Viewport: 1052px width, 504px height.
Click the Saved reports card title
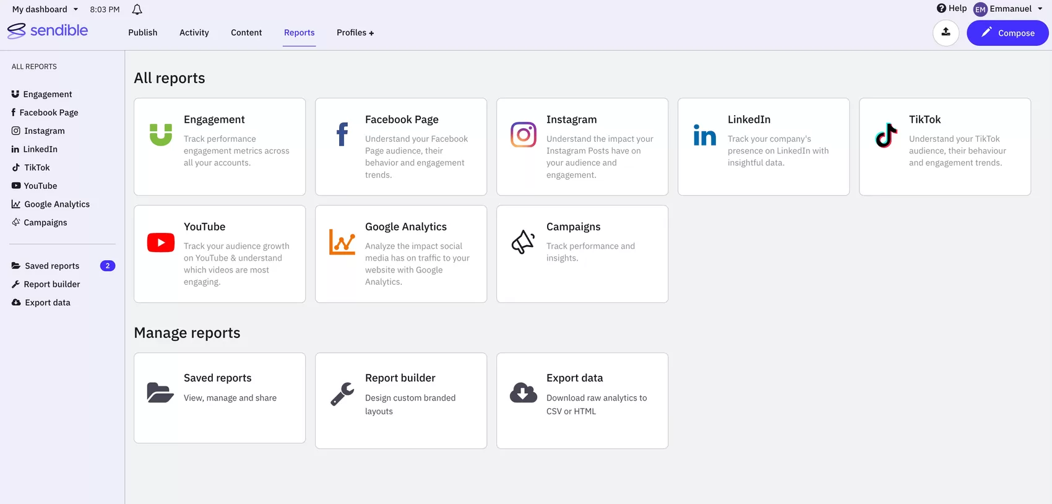pos(218,378)
